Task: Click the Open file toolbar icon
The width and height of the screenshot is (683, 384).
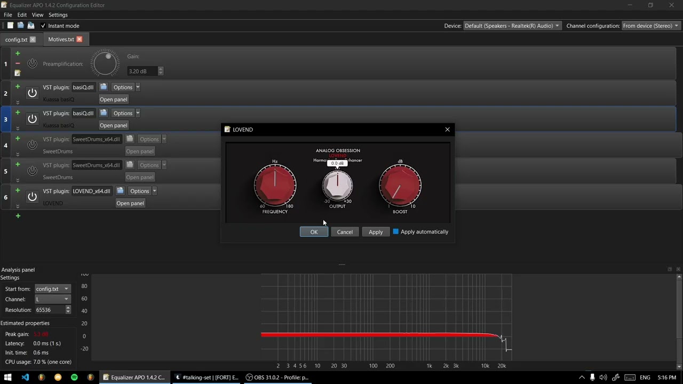Action: pyautogui.click(x=20, y=26)
